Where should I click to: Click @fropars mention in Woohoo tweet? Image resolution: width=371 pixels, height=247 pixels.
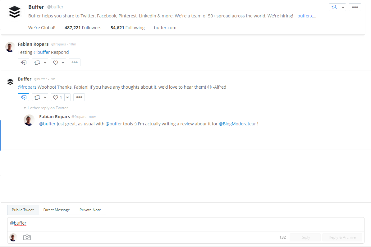pyautogui.click(x=27, y=87)
